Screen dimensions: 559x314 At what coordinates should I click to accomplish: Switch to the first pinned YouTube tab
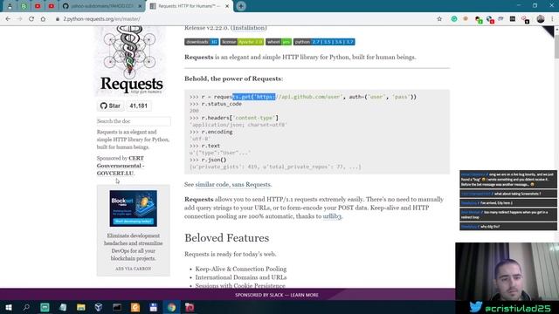(38, 6)
